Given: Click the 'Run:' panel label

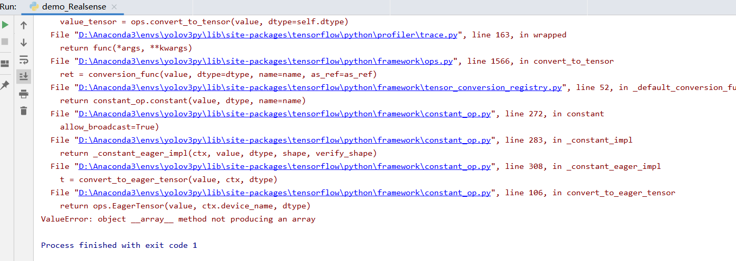Looking at the screenshot, I should tap(9, 7).
